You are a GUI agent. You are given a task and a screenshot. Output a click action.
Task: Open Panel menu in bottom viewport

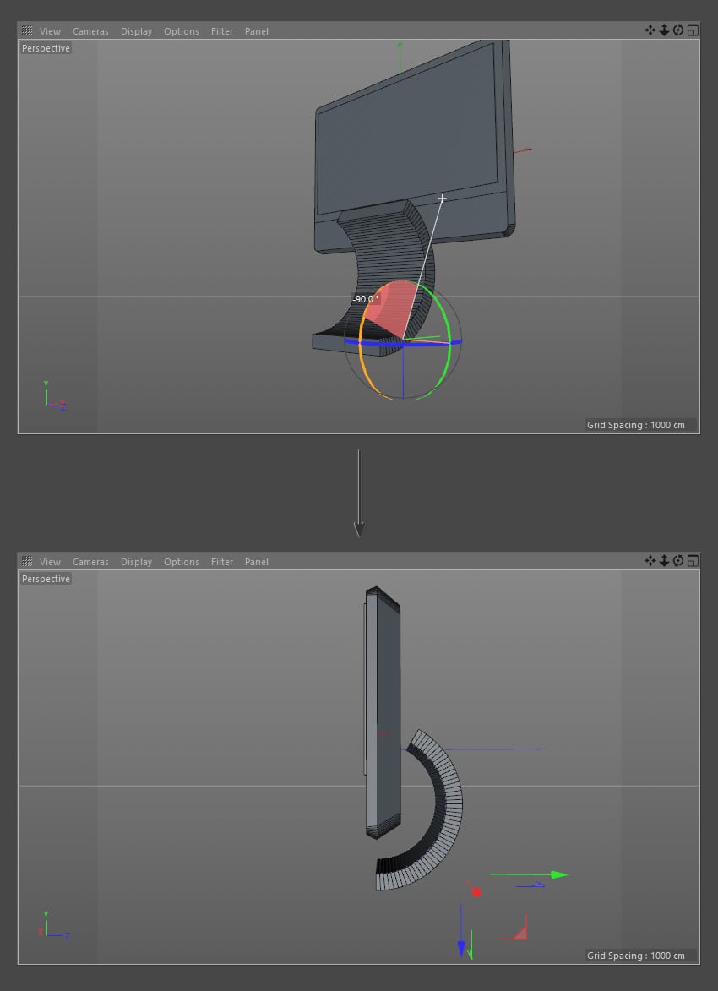(x=257, y=561)
